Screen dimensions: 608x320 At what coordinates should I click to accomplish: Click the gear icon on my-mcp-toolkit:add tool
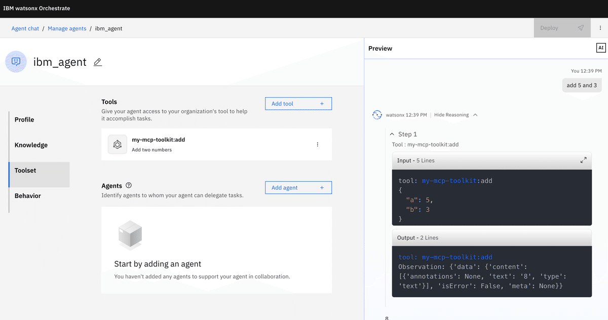(x=117, y=144)
